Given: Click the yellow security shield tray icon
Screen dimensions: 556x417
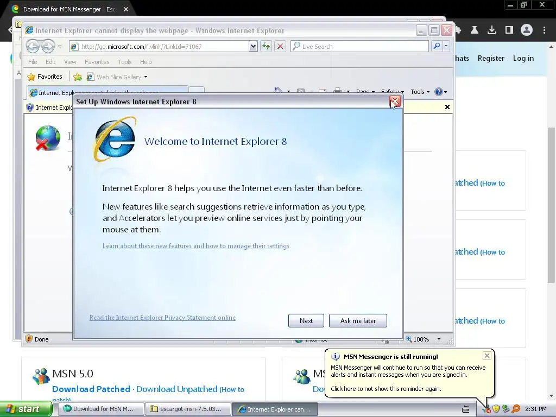Looking at the screenshot, I should (496, 409).
